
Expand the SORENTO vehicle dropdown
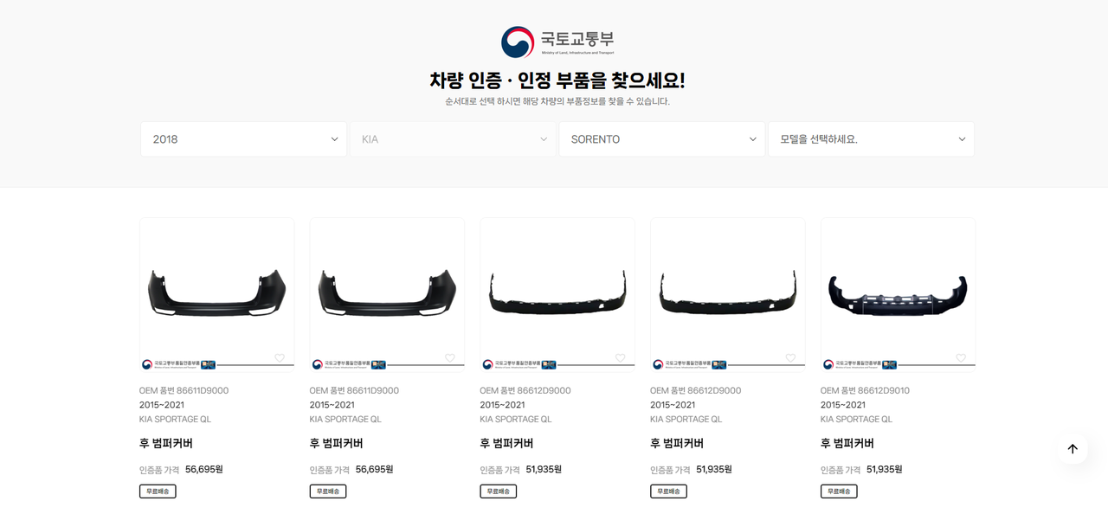[x=662, y=139]
